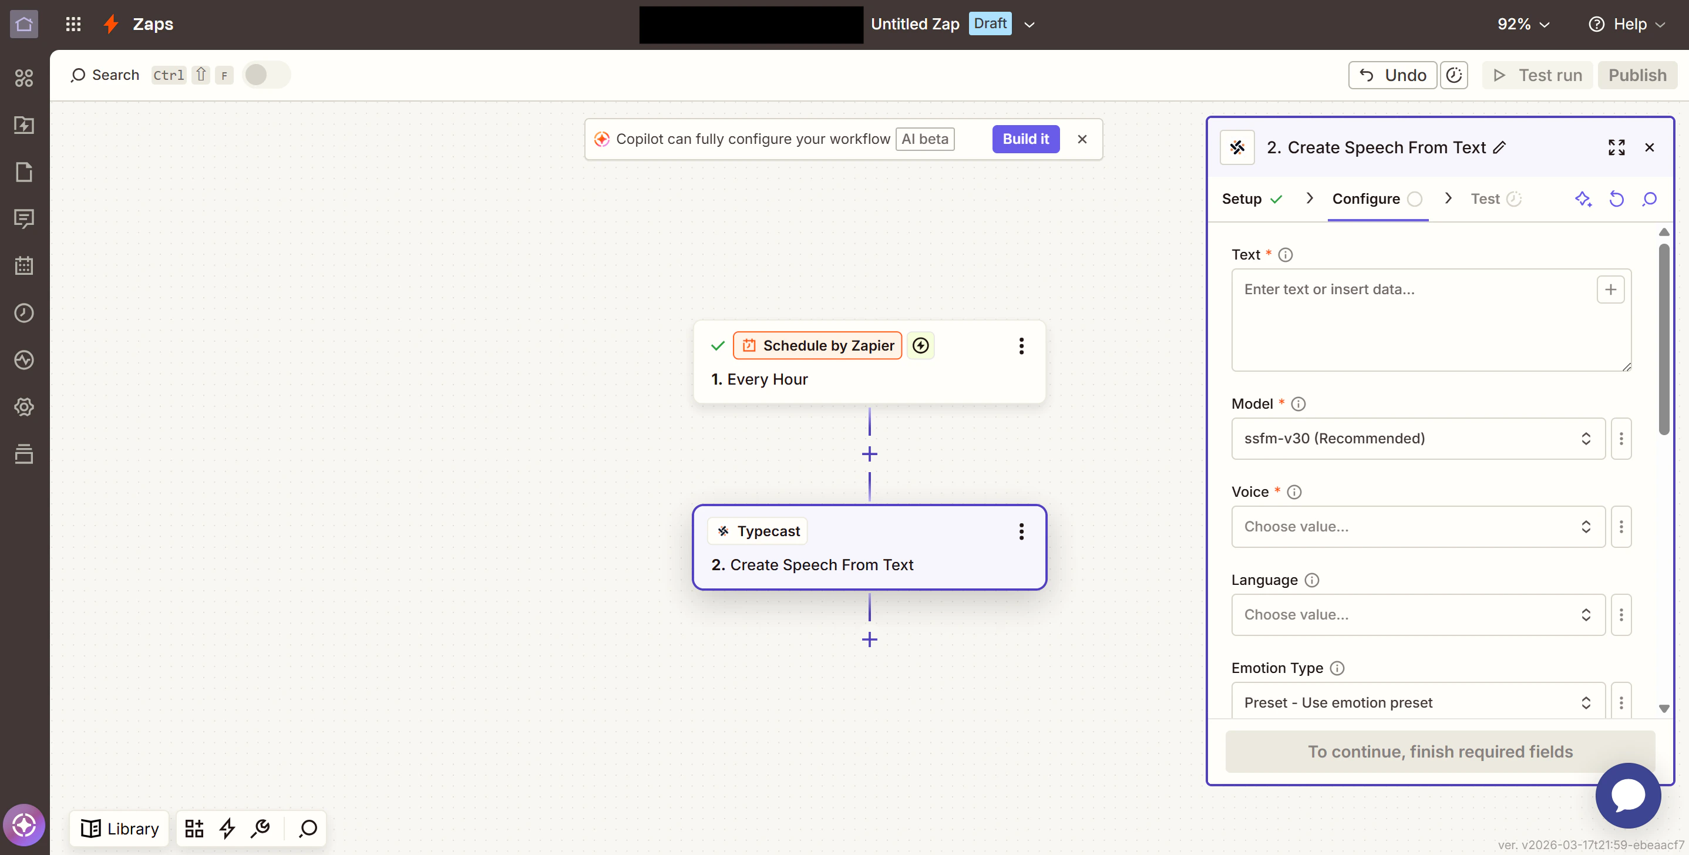The width and height of the screenshot is (1689, 855).
Task: Open the chat support bubble
Action: pyautogui.click(x=1627, y=795)
